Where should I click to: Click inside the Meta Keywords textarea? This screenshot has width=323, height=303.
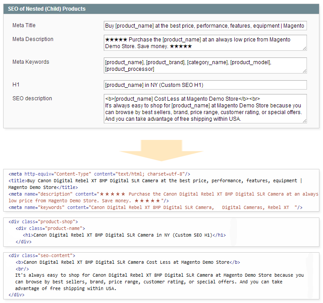(205, 66)
